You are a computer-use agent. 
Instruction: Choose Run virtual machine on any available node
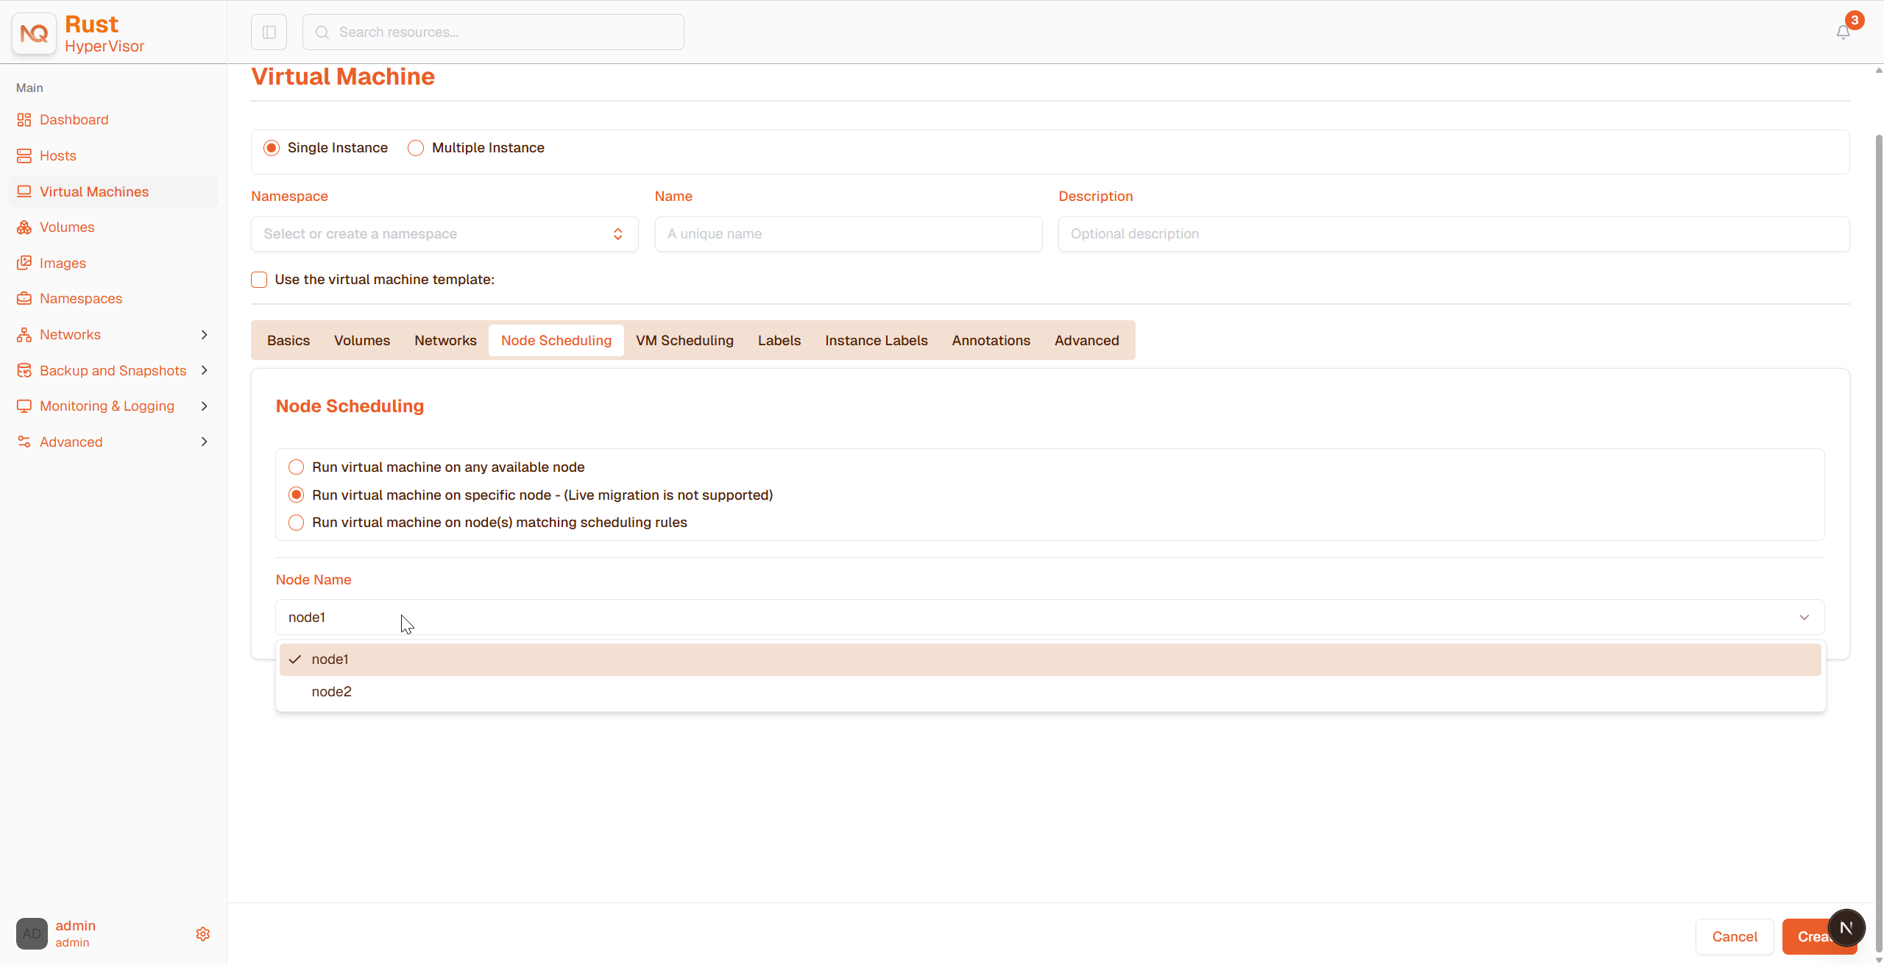(296, 467)
